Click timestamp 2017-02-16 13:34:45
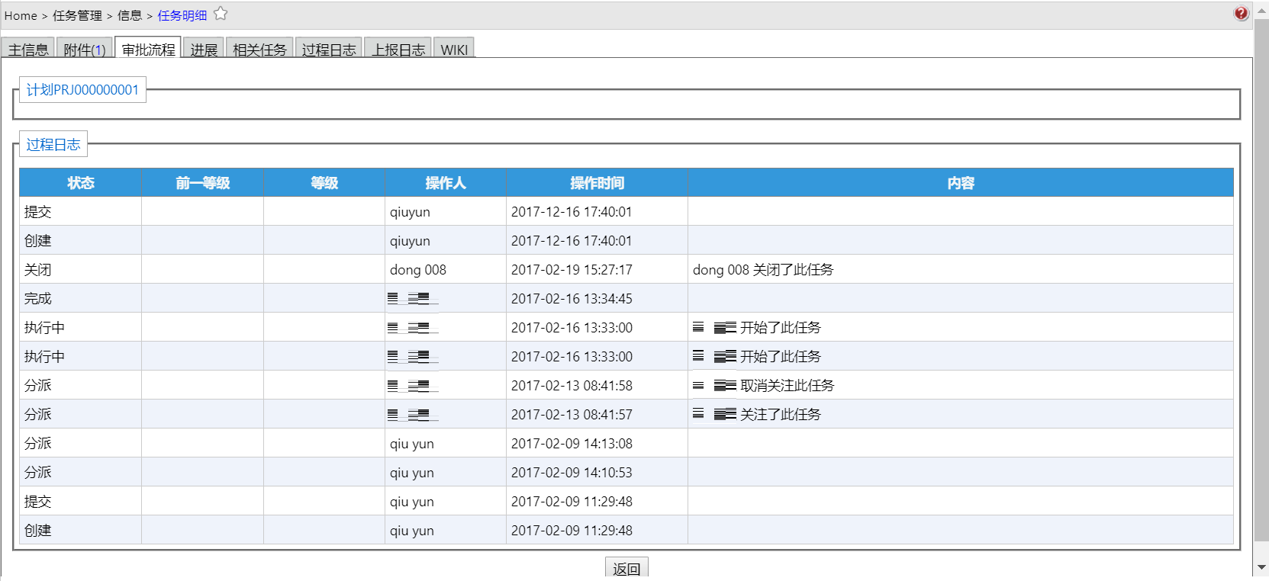Screen dimensions: 1269x581 [572, 299]
